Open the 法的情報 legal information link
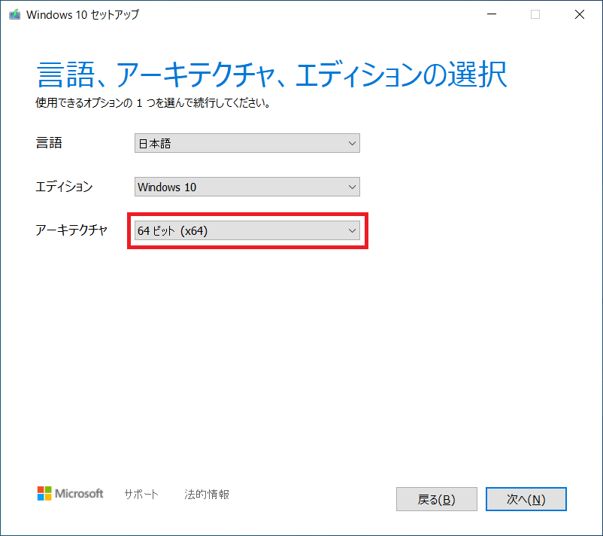 pos(205,494)
